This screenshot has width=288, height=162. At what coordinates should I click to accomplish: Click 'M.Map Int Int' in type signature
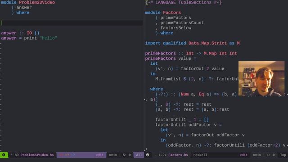click(220, 54)
